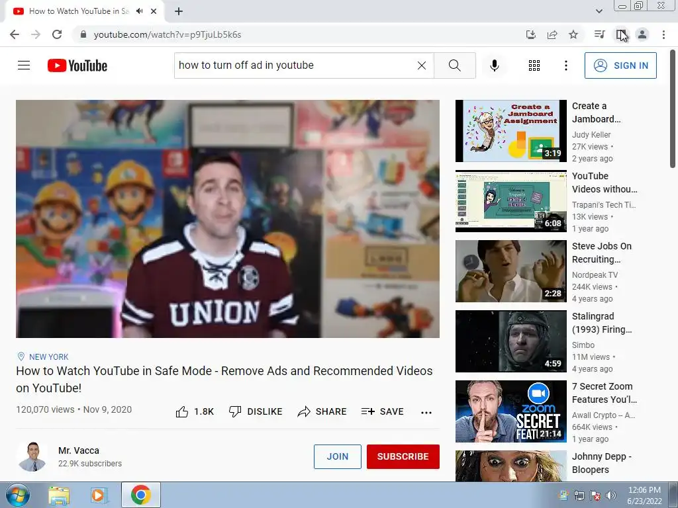Open Mr. Vacca channel avatar

tap(33, 456)
